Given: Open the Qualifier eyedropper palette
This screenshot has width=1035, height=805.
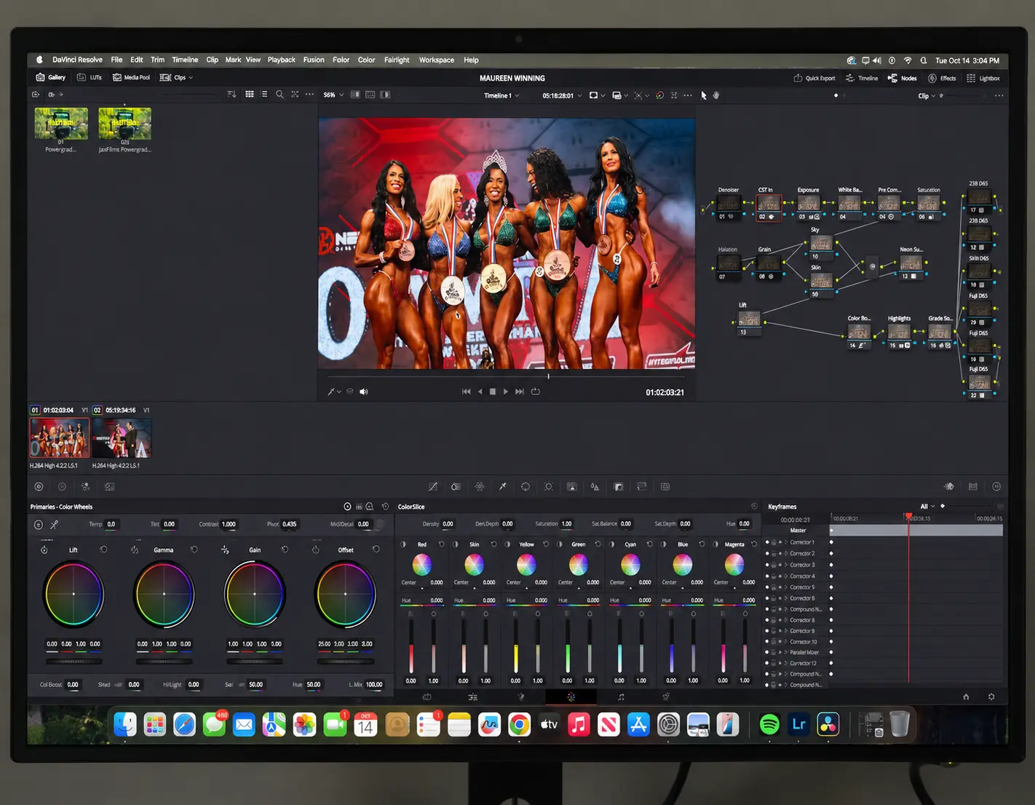Looking at the screenshot, I should coord(502,487).
